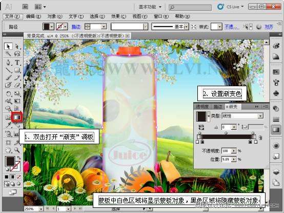Delete gradient stop with trash icon
Screen dimensions: 284x213
(260, 138)
